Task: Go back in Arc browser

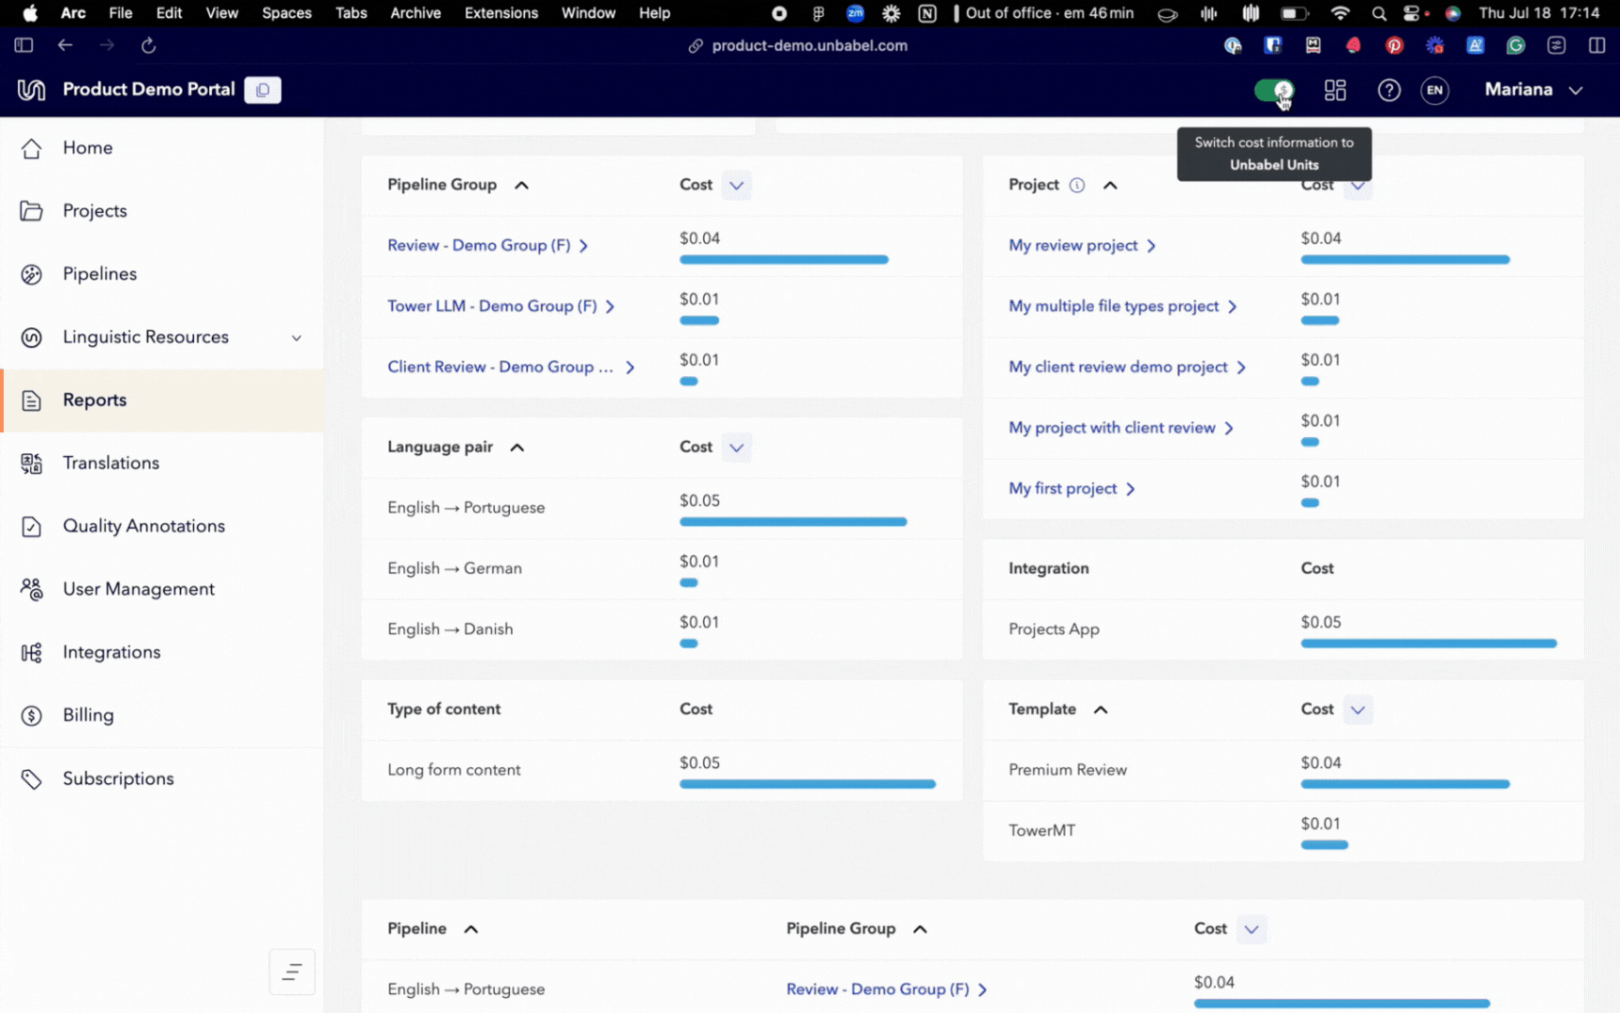Action: click(65, 45)
